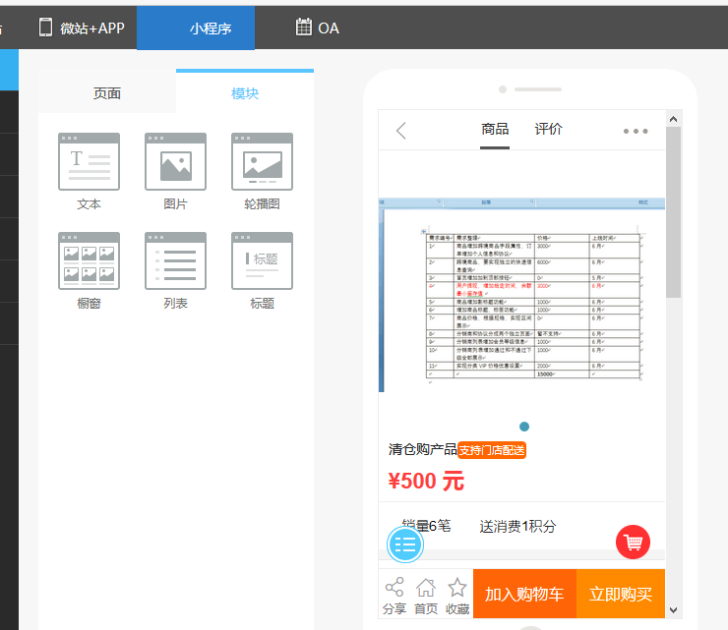Click the preview vertical scrollbar thumb
This screenshot has width=728, height=630.
(x=673, y=212)
